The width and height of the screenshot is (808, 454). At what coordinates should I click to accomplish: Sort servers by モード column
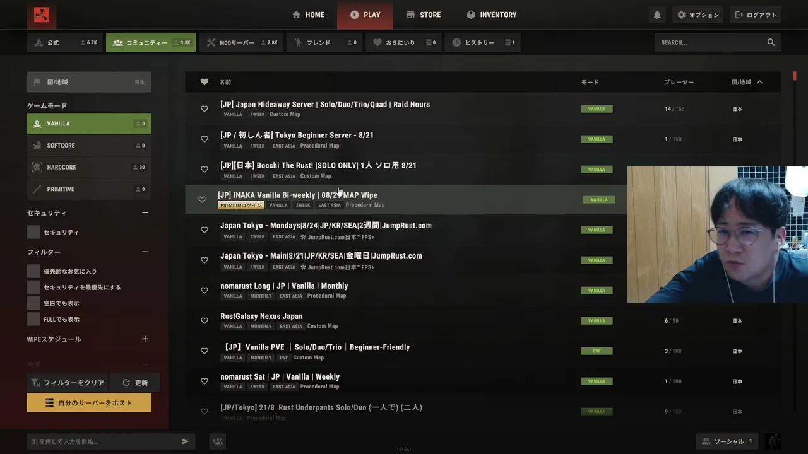coord(590,82)
